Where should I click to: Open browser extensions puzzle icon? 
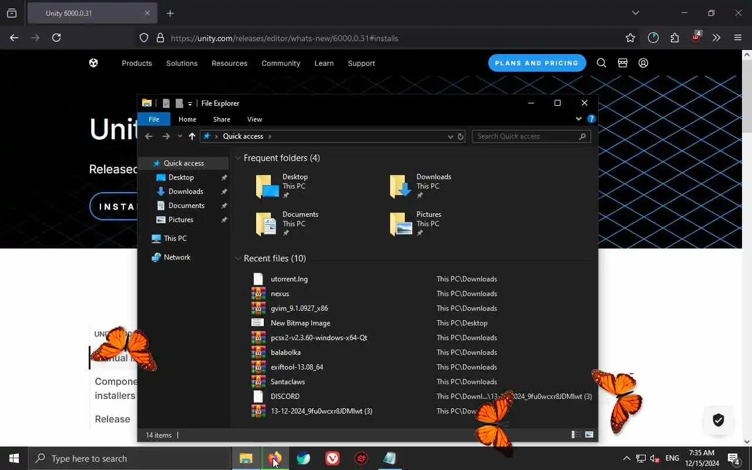674,38
